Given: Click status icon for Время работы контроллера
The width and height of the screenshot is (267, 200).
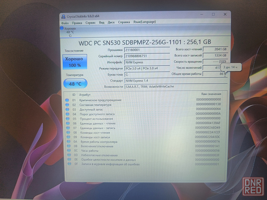Looking at the screenshot, I should (69, 142).
